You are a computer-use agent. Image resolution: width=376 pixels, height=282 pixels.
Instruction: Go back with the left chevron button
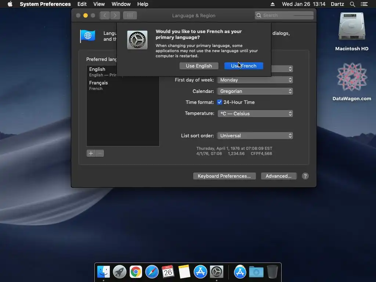tap(105, 15)
